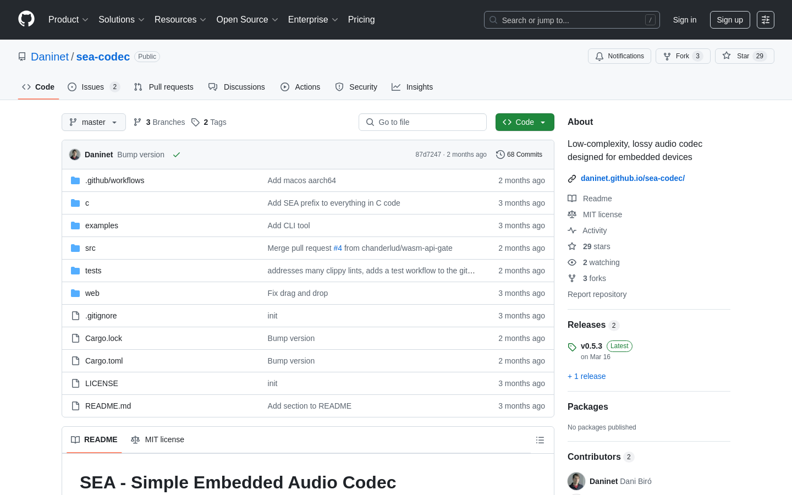The height and width of the screenshot is (495, 792).
Task: Fork the sea-codec repository
Action: click(x=683, y=56)
